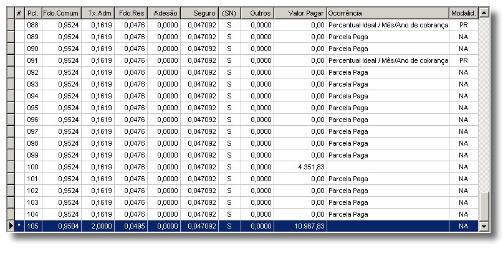The width and height of the screenshot is (503, 264).
Task: Click the (SN) column header
Action: click(229, 13)
